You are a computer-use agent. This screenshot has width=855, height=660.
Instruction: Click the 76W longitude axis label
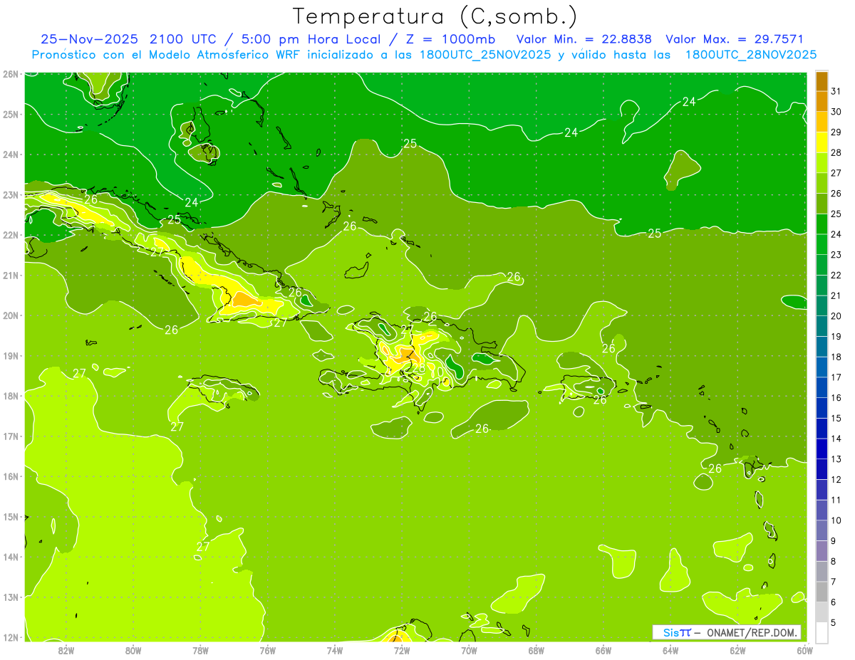coord(268,649)
